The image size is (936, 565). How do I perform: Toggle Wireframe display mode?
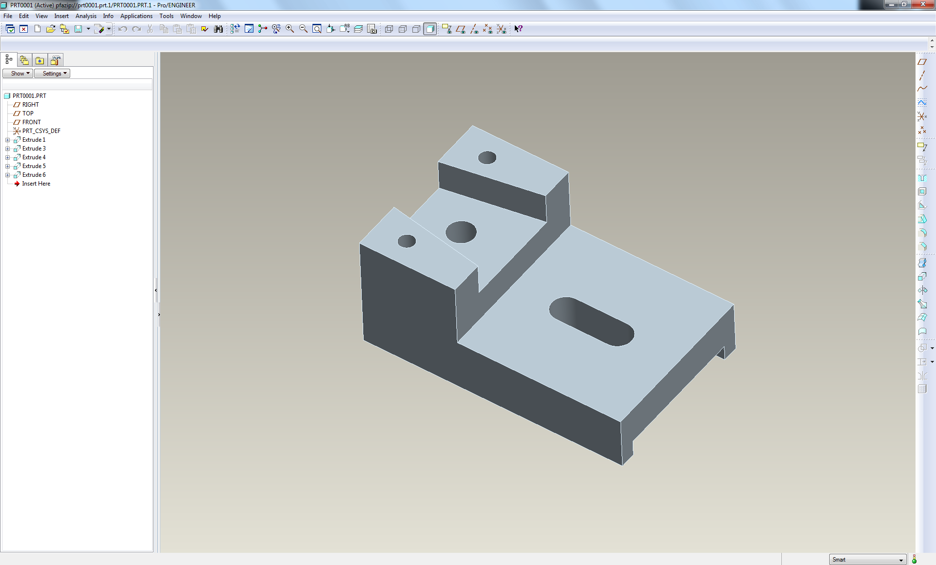pos(389,29)
